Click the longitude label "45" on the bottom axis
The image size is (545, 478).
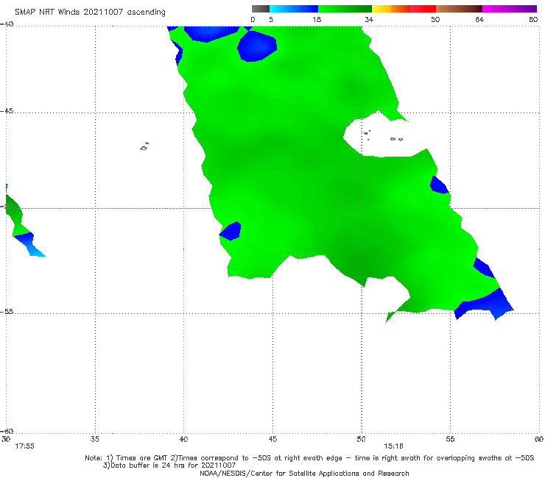click(x=272, y=439)
